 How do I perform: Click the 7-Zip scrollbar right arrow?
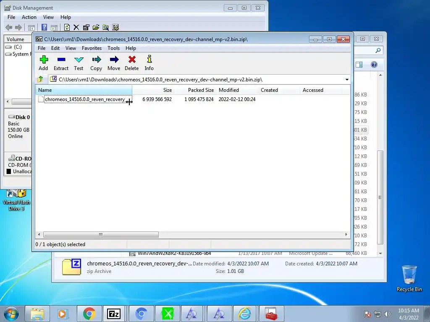[x=346, y=235]
